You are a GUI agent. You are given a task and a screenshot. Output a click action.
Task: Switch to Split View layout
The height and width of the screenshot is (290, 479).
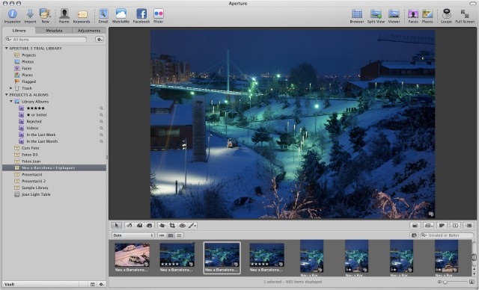(376, 16)
